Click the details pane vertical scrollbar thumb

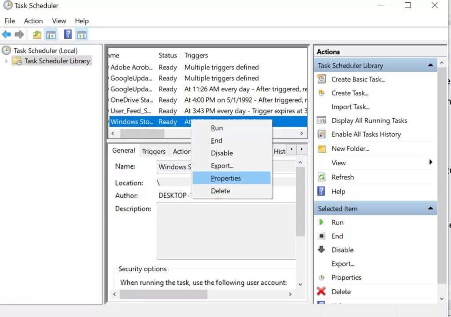click(300, 201)
